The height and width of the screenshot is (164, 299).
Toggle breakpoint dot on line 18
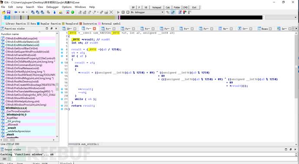(62, 89)
